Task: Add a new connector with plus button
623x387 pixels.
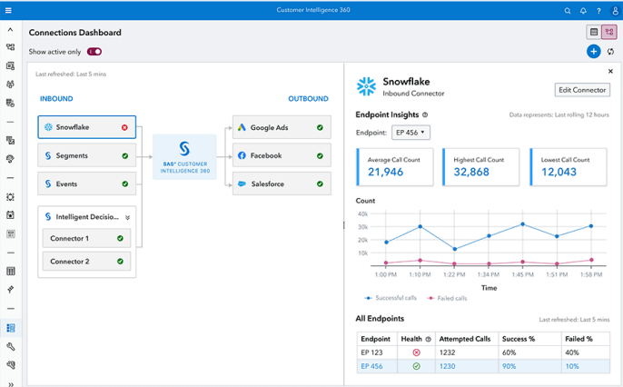Action: tap(594, 51)
